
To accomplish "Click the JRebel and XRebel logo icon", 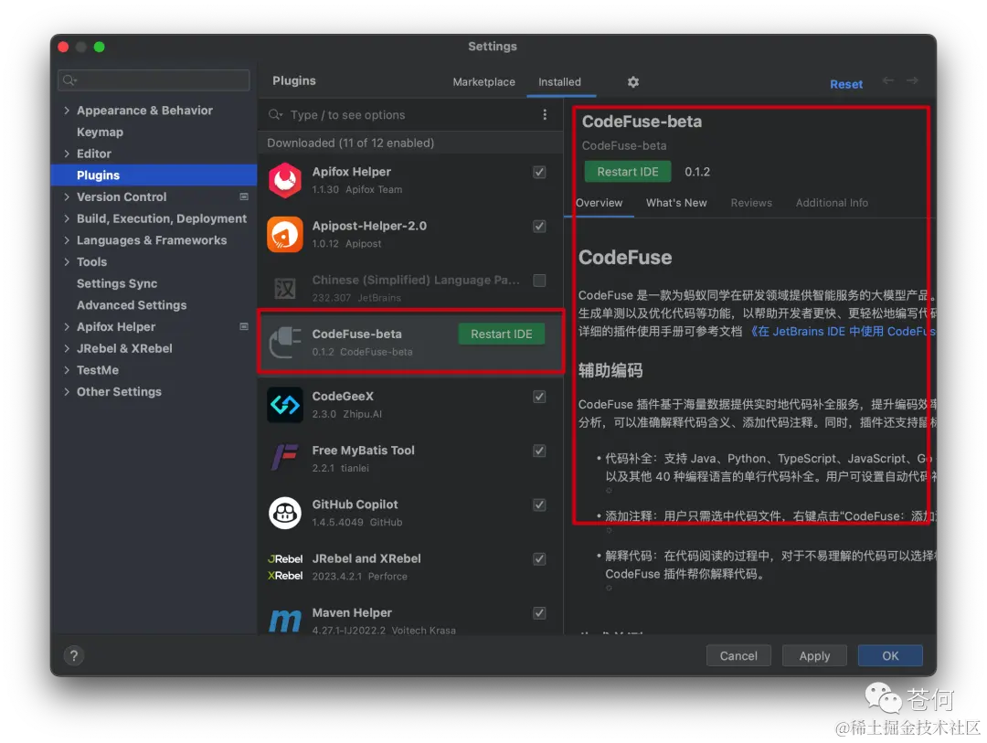I will (285, 567).
